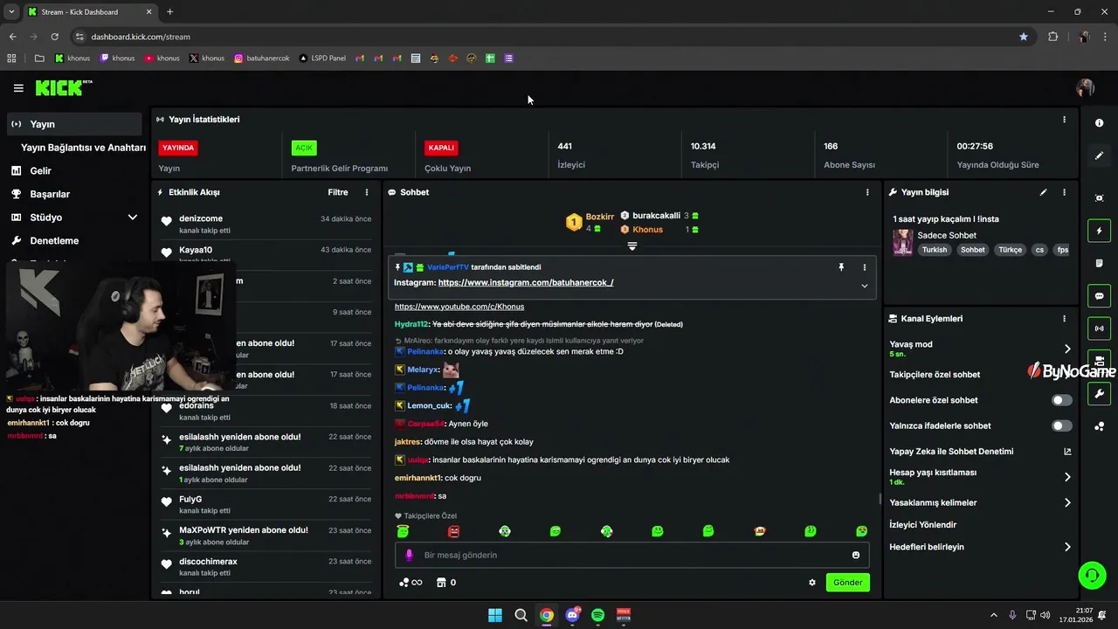Open the YouTube Khonus link in chat
The image size is (1118, 629).
click(x=459, y=307)
